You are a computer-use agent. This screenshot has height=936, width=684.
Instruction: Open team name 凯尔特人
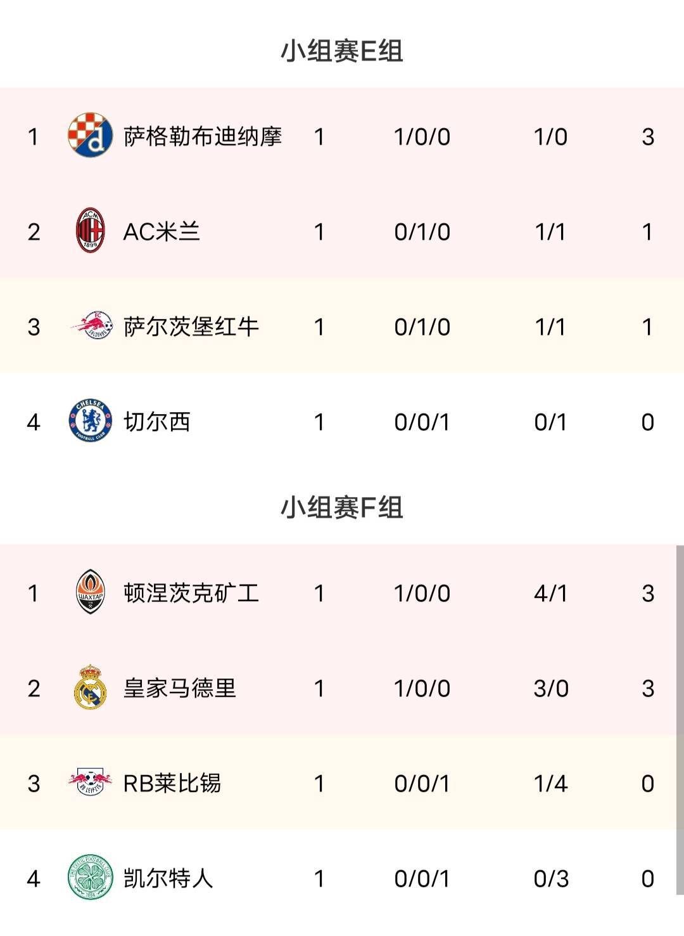168,878
